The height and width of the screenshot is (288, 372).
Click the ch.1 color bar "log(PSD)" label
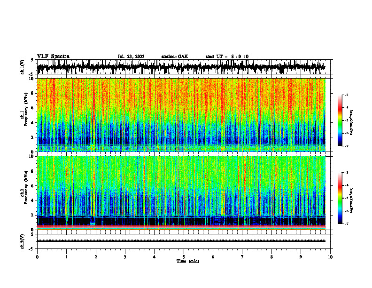click(x=352, y=123)
